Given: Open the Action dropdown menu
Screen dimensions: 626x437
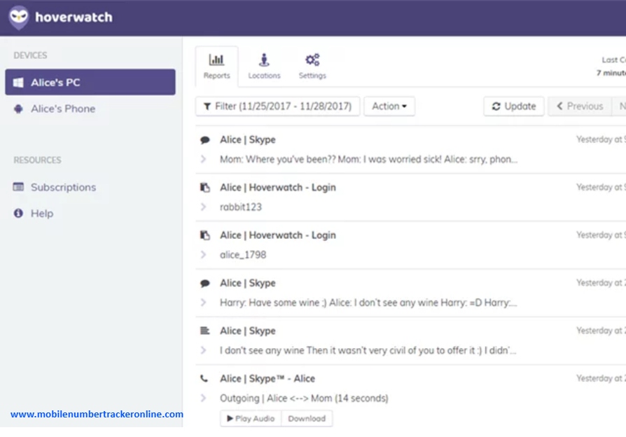Looking at the screenshot, I should (389, 106).
